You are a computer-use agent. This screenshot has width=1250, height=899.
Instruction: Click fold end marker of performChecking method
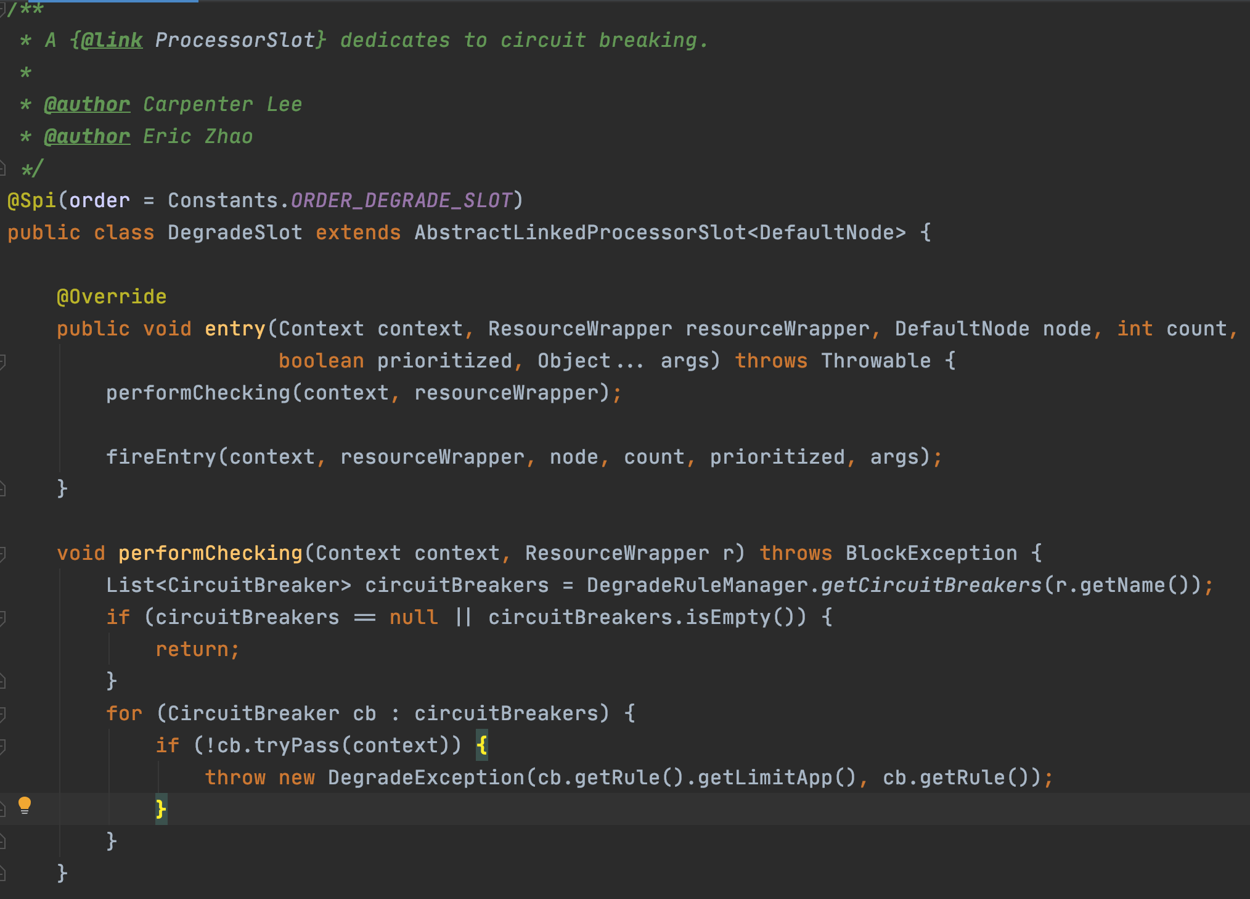[2, 873]
